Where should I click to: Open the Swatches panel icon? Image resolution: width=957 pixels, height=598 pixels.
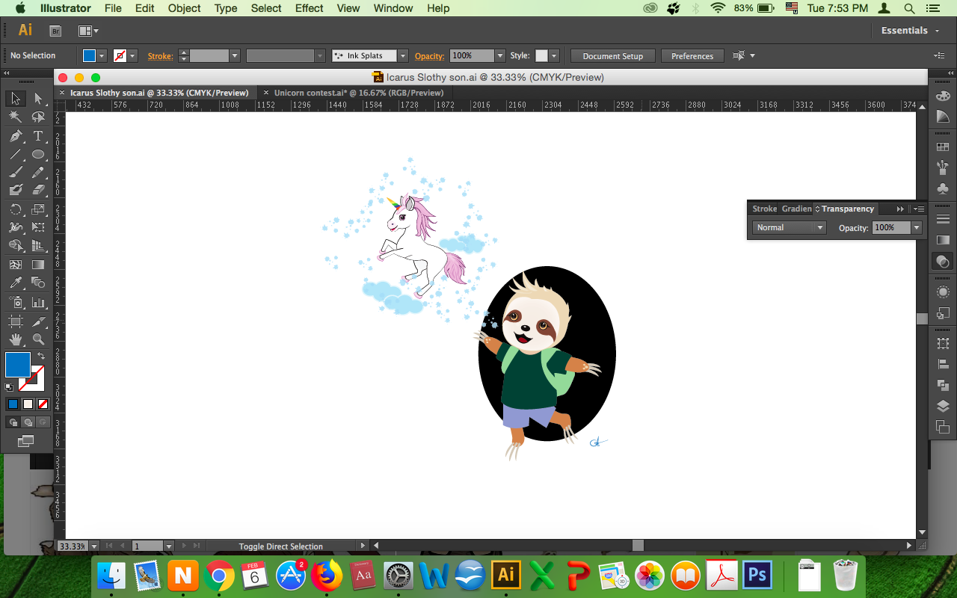[x=943, y=147]
